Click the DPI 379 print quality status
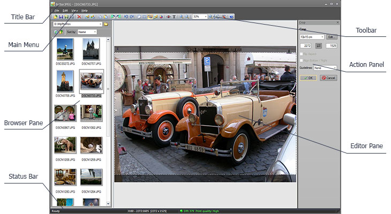Viewport: 391px width, 214px height. 199,211
